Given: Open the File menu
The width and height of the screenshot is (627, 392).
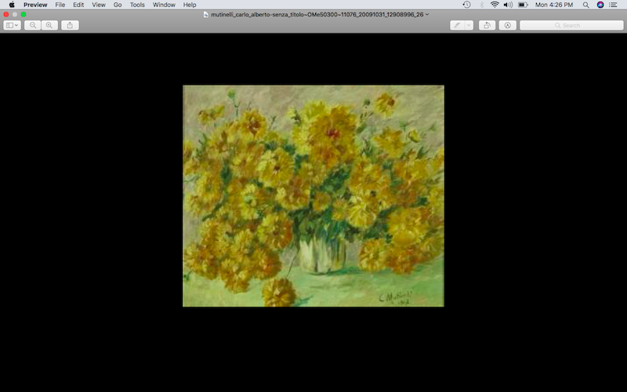Looking at the screenshot, I should (60, 5).
